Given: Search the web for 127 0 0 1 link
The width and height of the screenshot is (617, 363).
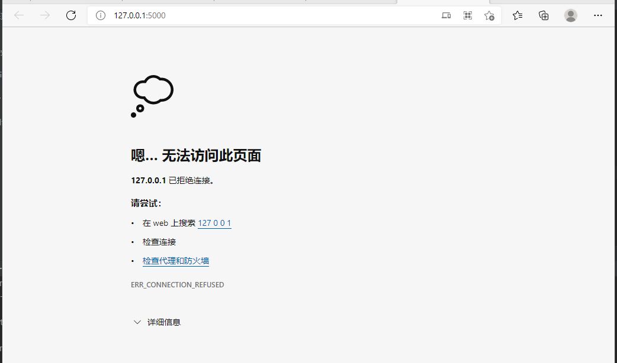Looking at the screenshot, I should click(x=214, y=223).
